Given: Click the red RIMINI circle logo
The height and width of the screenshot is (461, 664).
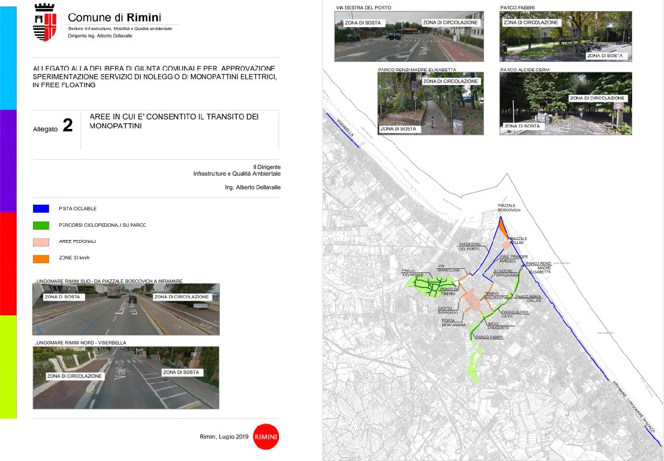Looking at the screenshot, I should (x=266, y=437).
